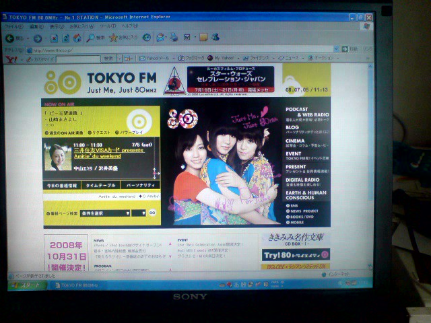Click the 今日の番組情報 button

(62, 186)
